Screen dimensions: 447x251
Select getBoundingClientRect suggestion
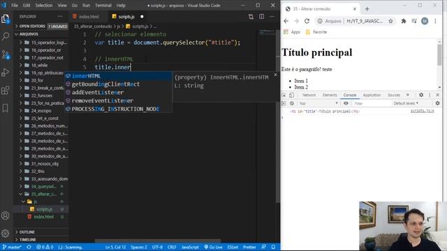click(x=118, y=84)
